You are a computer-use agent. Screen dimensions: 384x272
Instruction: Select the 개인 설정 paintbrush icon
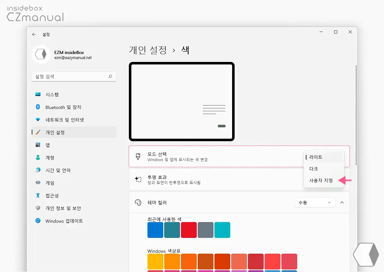pos(38,132)
